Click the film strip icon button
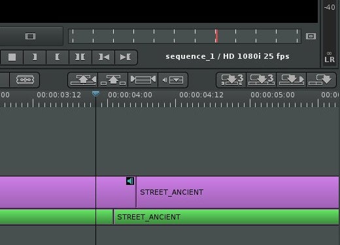 (x=30, y=36)
